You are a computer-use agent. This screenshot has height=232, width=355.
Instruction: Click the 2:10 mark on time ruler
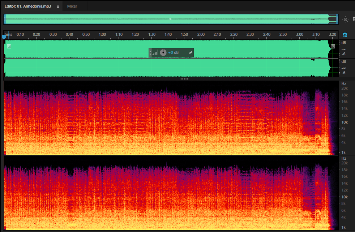click(x=217, y=34)
